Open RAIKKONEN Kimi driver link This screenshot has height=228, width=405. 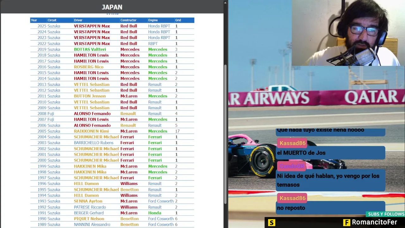click(x=91, y=131)
